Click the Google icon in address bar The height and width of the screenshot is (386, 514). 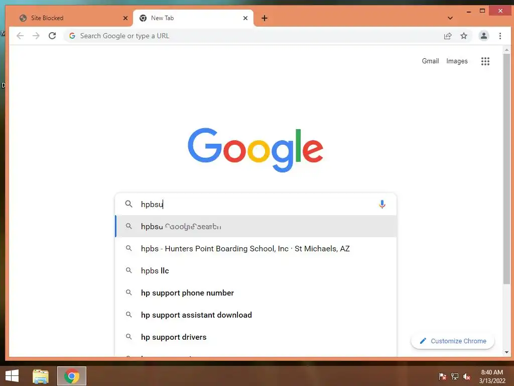click(72, 36)
